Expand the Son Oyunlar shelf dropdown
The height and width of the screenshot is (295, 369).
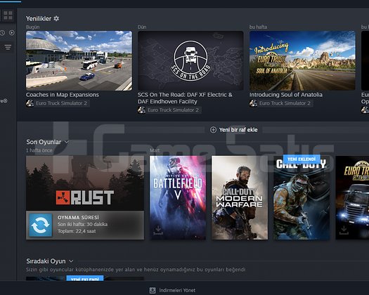pyautogui.click(x=66, y=142)
